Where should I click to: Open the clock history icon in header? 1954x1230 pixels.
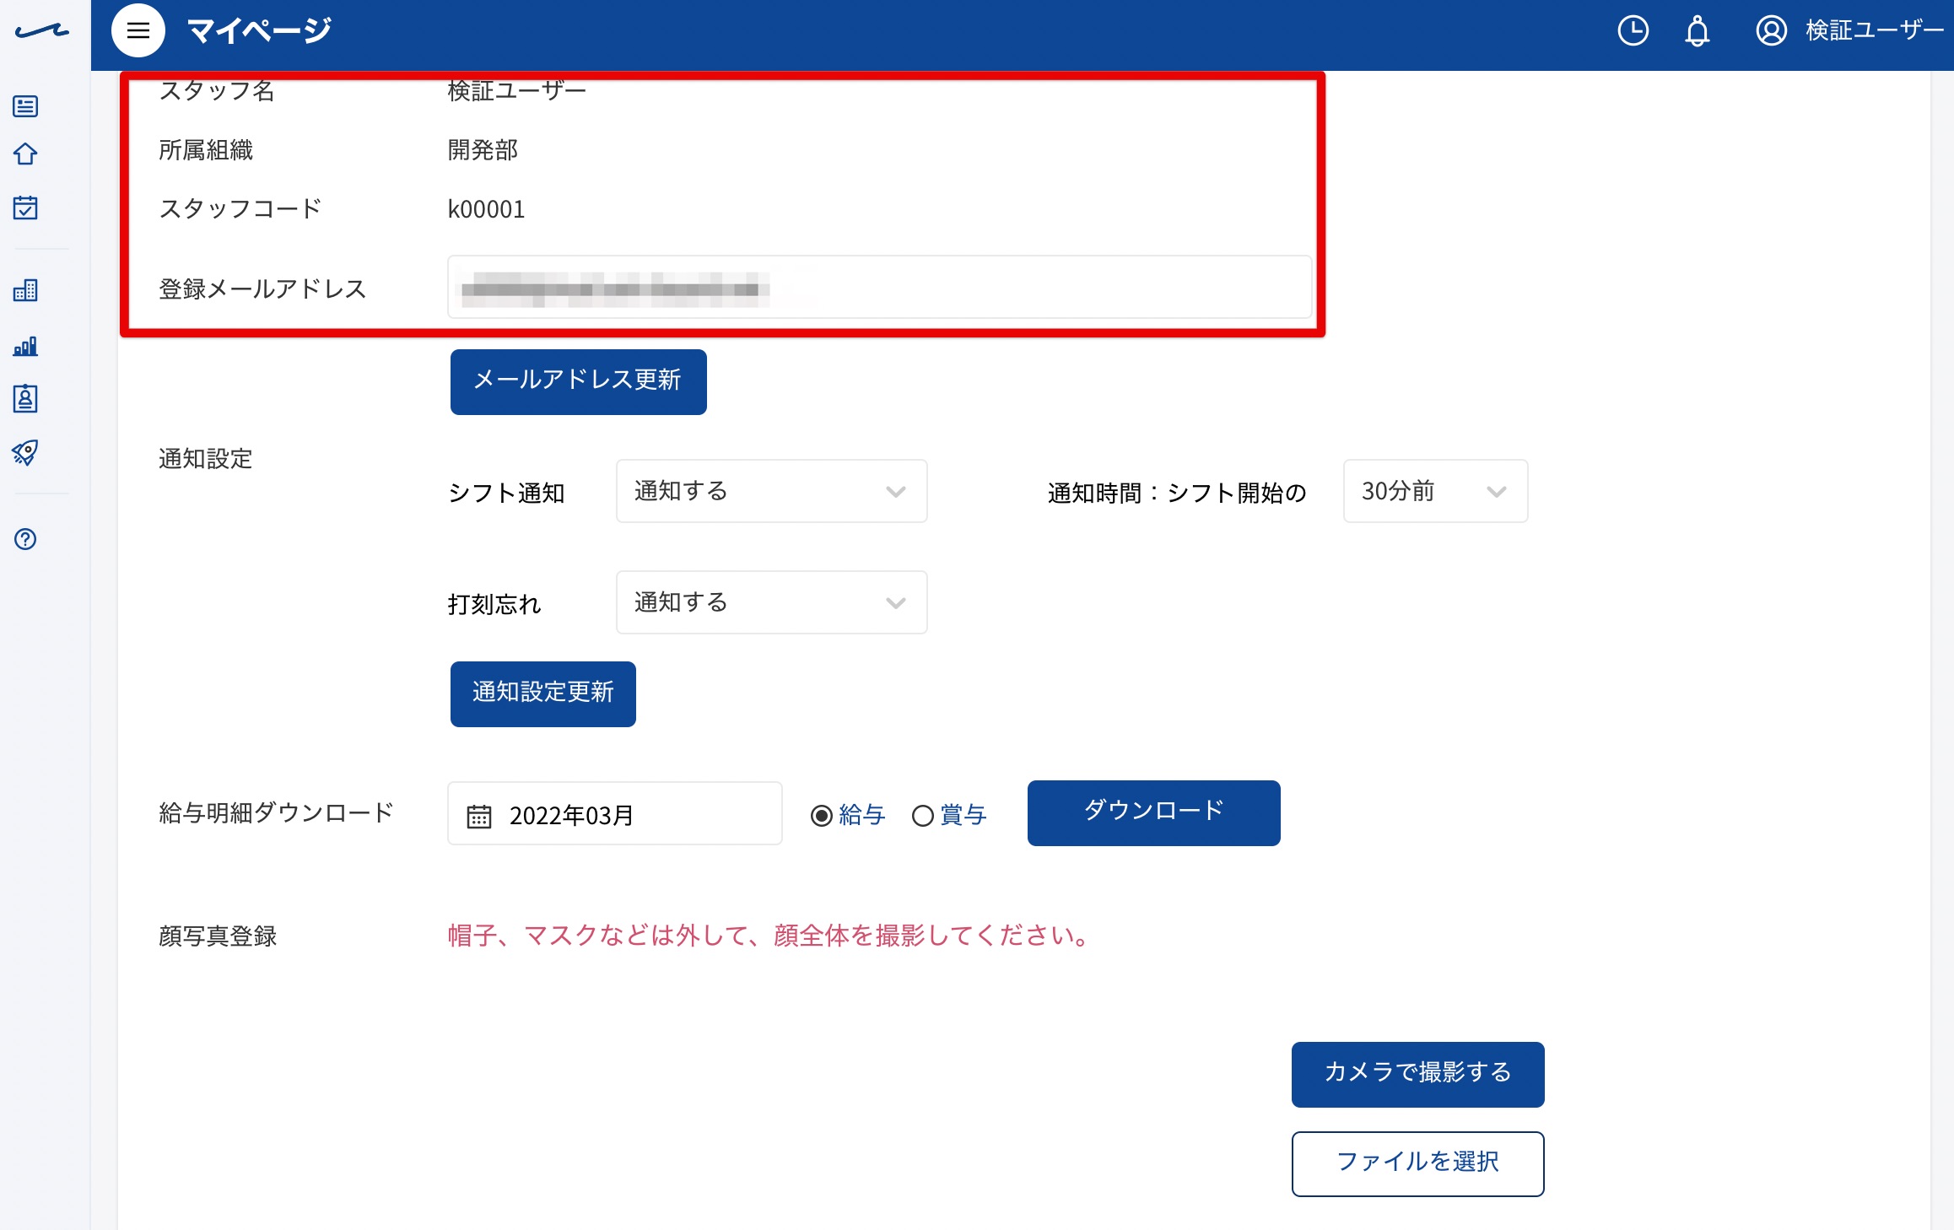[1633, 31]
